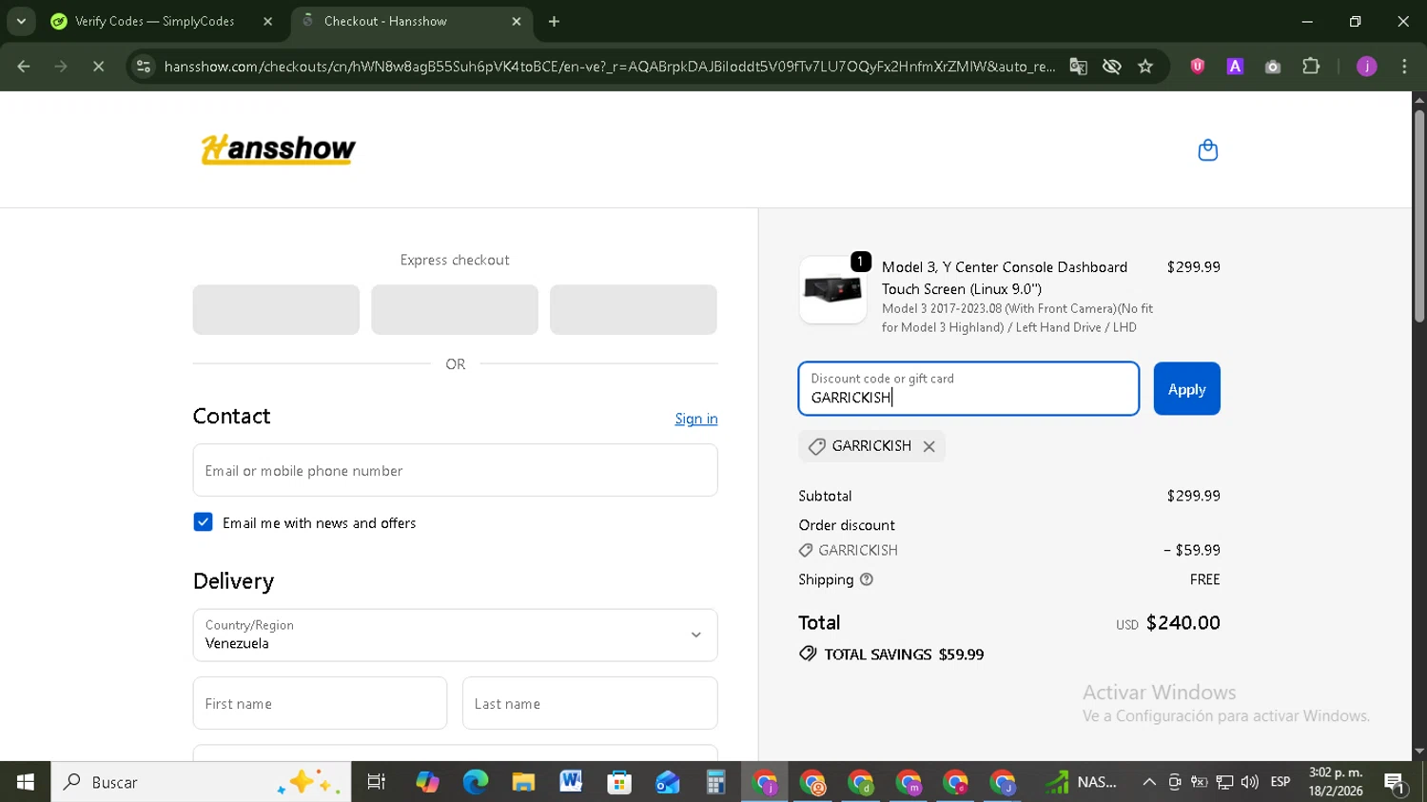This screenshot has width=1427, height=802.
Task: Open the shopping bag cart icon
Action: point(1207,150)
